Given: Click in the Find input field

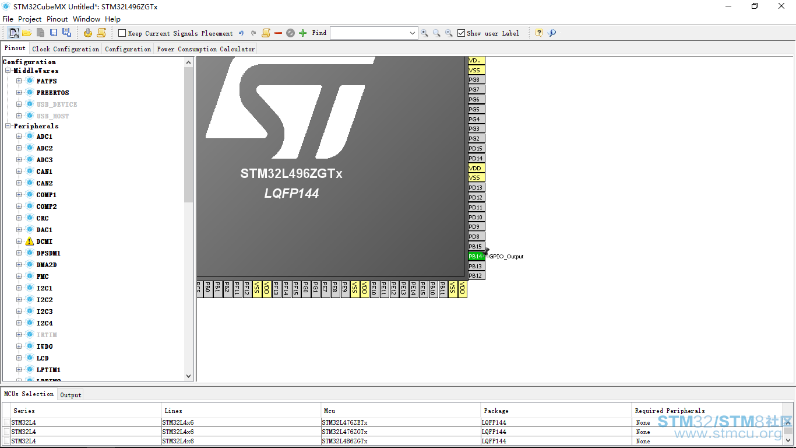Looking at the screenshot, I should [x=369, y=33].
